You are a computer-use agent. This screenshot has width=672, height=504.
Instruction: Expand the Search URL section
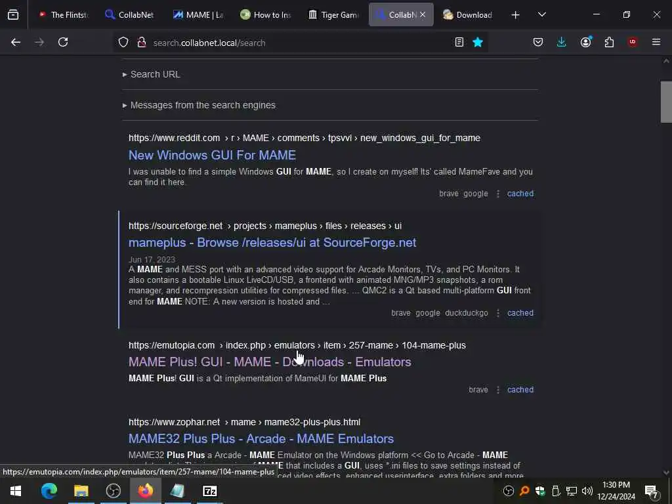coord(152,74)
